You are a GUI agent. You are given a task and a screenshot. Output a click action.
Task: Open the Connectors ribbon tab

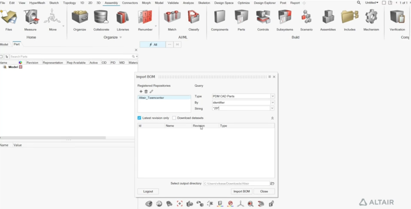click(x=130, y=3)
